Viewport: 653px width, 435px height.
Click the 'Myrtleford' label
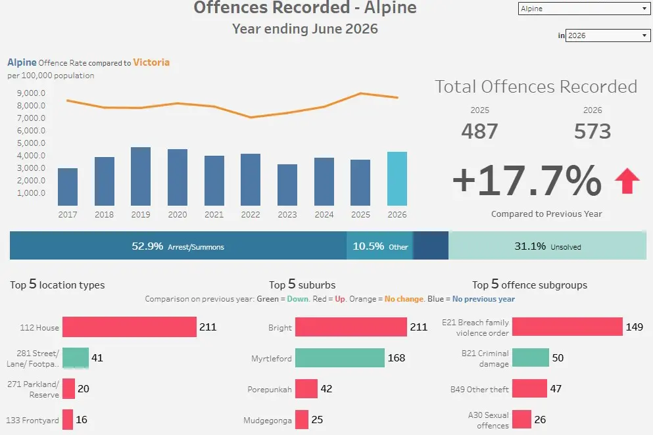(x=272, y=358)
